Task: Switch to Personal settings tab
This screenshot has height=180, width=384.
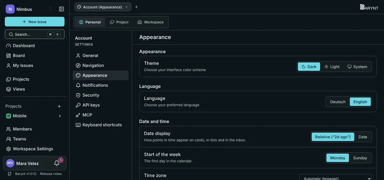Action: (90, 22)
